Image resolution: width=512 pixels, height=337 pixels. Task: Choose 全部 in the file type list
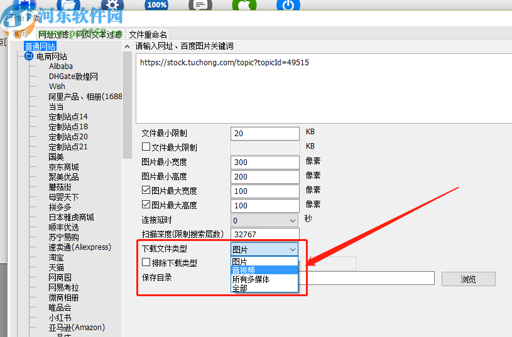[x=264, y=288]
